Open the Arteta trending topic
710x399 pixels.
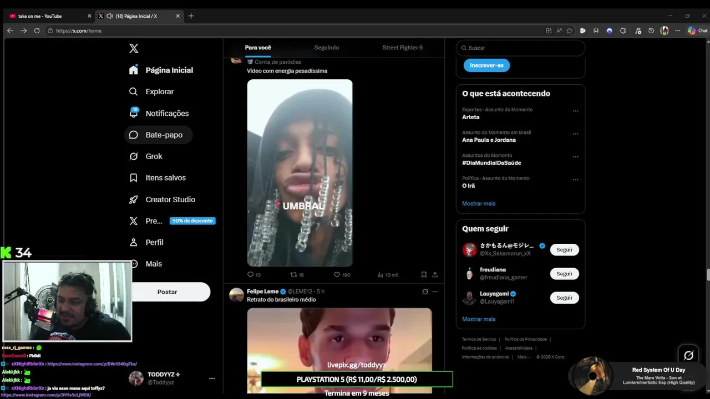coord(470,117)
